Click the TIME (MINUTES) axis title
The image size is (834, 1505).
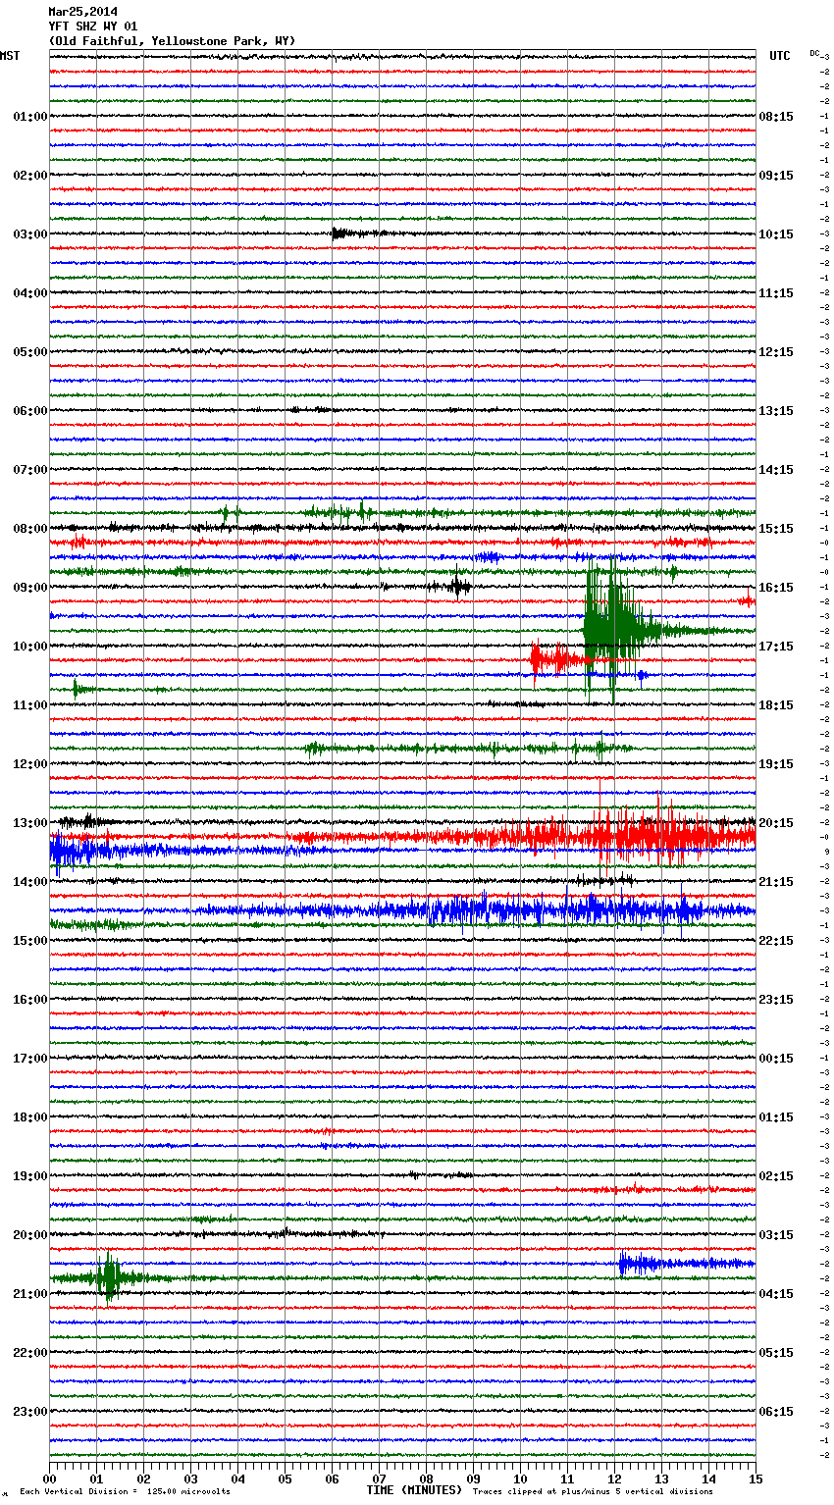413,1490
